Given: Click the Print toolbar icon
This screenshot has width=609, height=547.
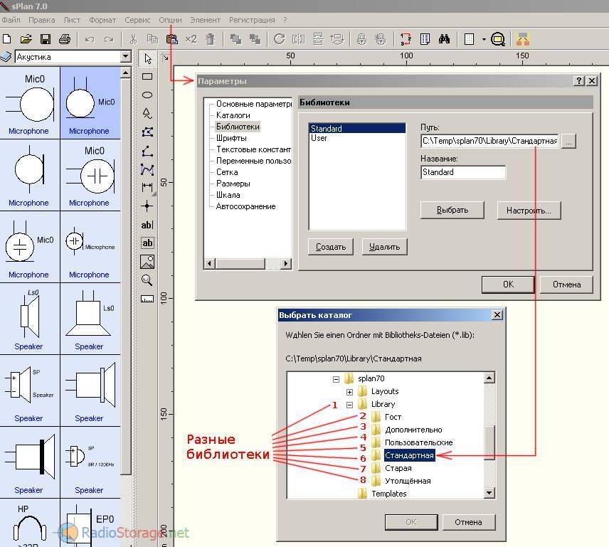Looking at the screenshot, I should tap(65, 39).
